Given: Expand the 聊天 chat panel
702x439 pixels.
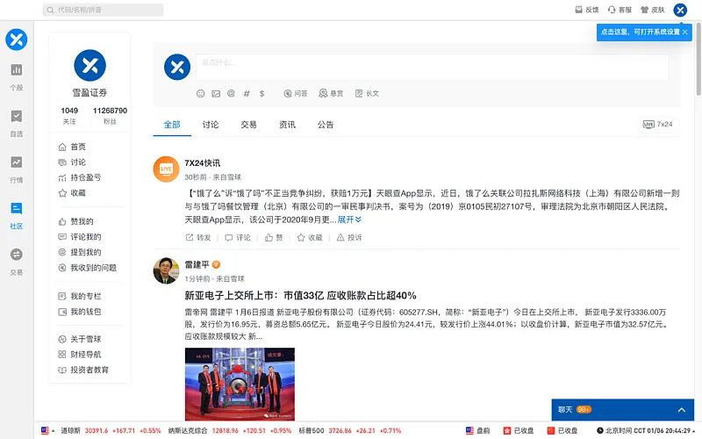Looking at the screenshot, I should click(623, 409).
